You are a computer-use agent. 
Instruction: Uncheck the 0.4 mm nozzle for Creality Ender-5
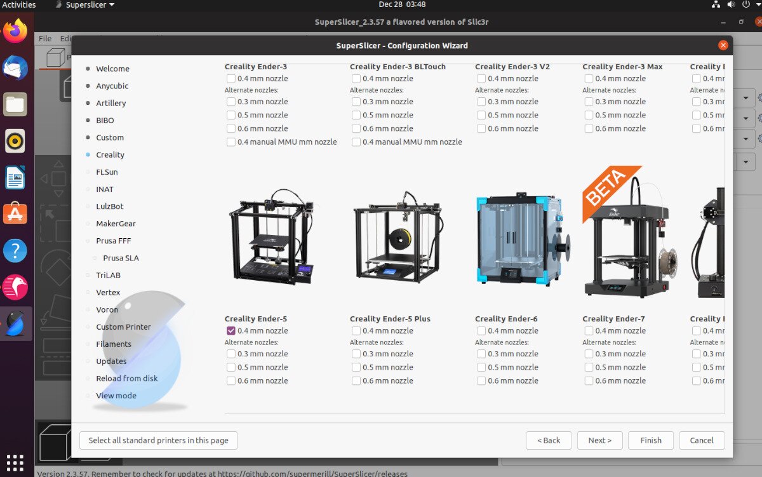coord(230,330)
